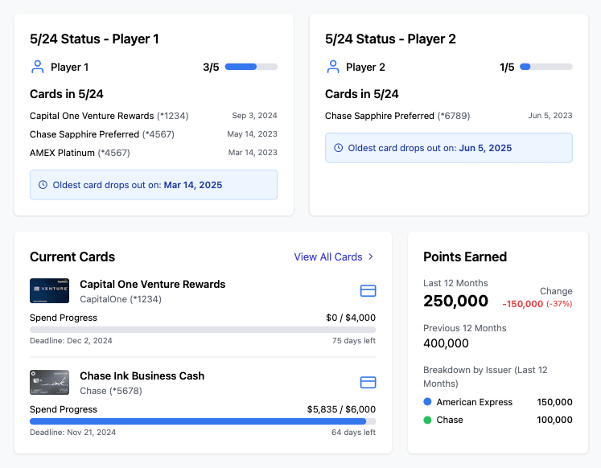This screenshot has width=601, height=468.
Task: Click Deadline: Dec 2, 2024 text
Action: point(71,340)
